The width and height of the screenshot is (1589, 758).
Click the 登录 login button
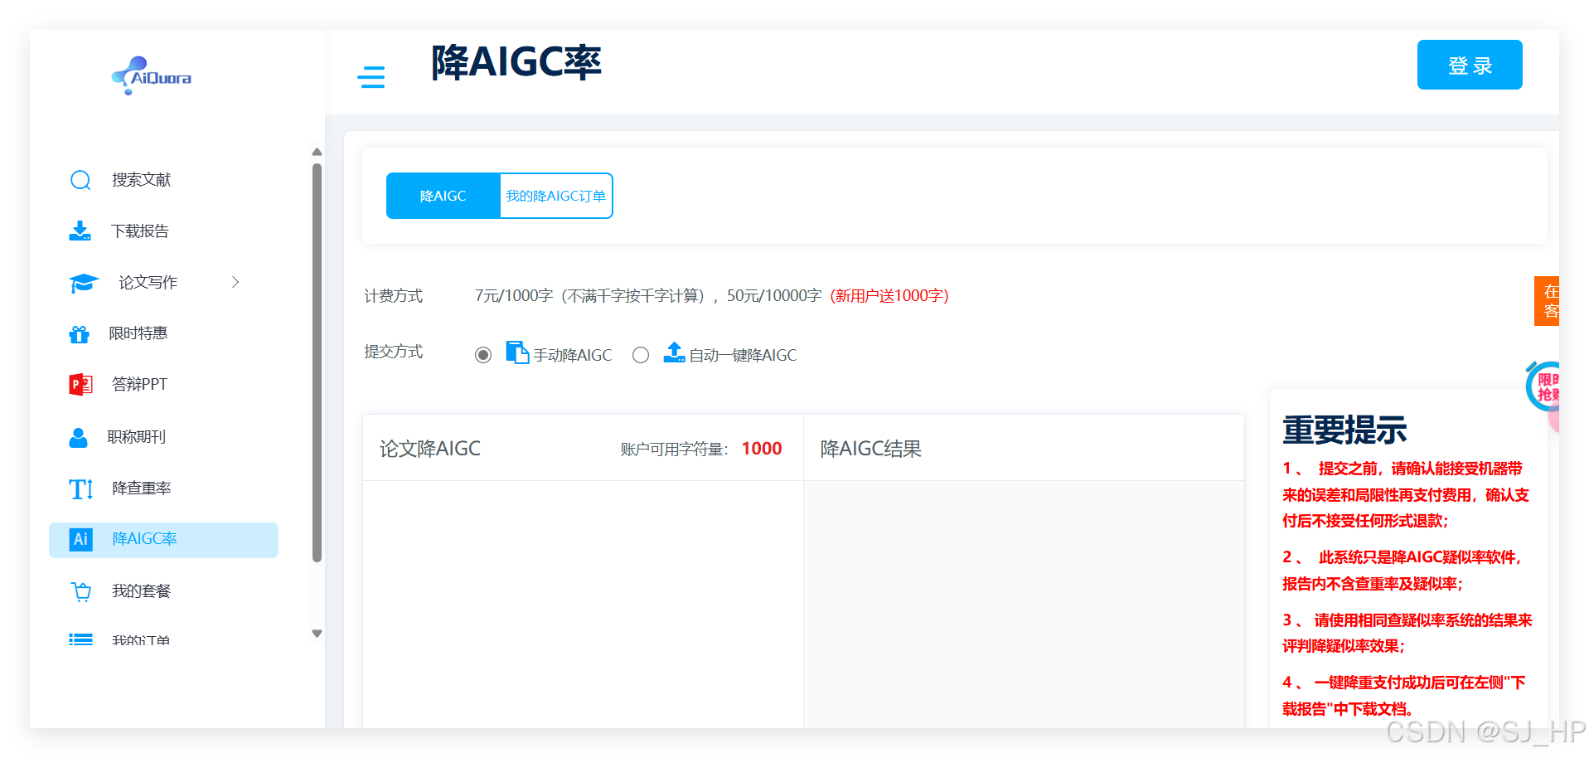tap(1469, 65)
